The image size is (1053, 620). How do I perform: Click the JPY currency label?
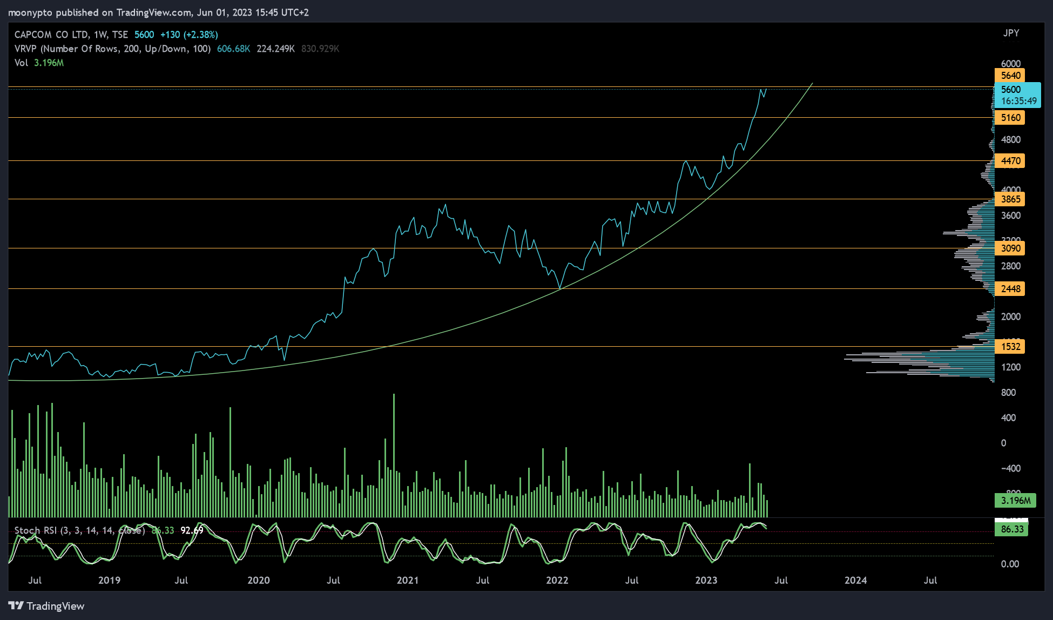[1011, 33]
